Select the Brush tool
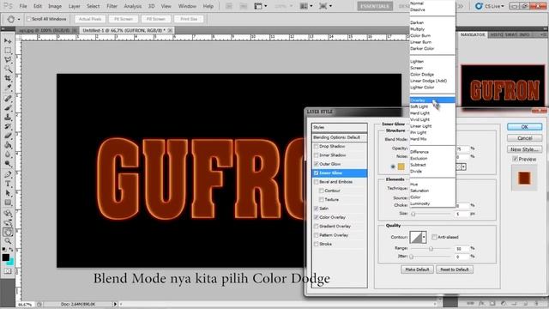This screenshot has width=549, height=309. [8, 108]
